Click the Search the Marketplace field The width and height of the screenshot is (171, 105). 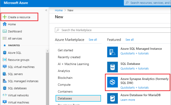pyautogui.click(x=113, y=30)
